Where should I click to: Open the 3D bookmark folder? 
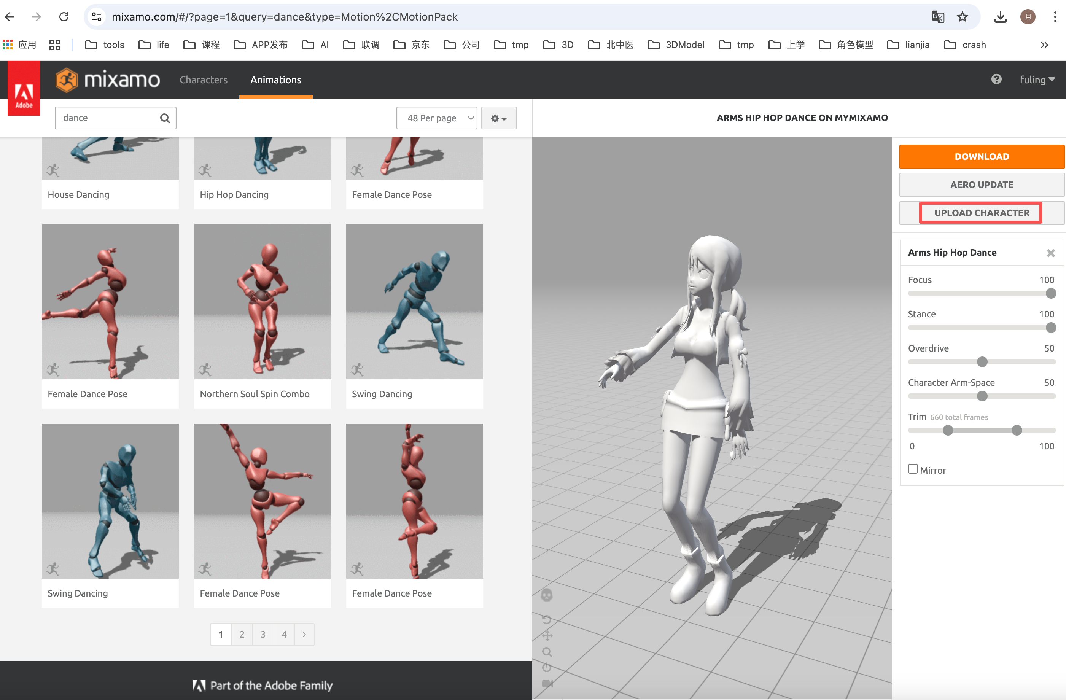click(558, 45)
